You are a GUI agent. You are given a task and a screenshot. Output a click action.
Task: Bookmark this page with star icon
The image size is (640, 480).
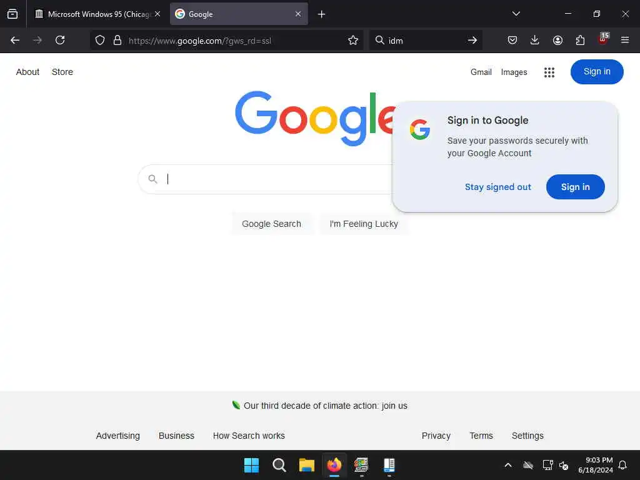(x=353, y=41)
